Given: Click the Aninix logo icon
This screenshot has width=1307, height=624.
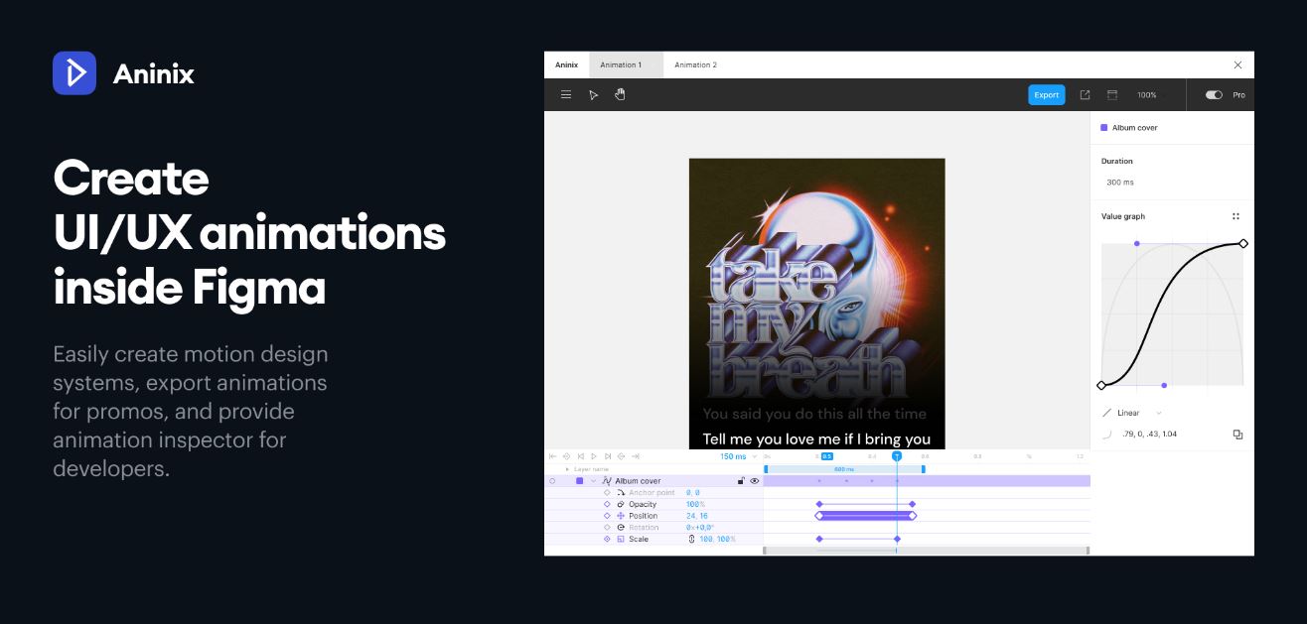Looking at the screenshot, I should click(74, 73).
